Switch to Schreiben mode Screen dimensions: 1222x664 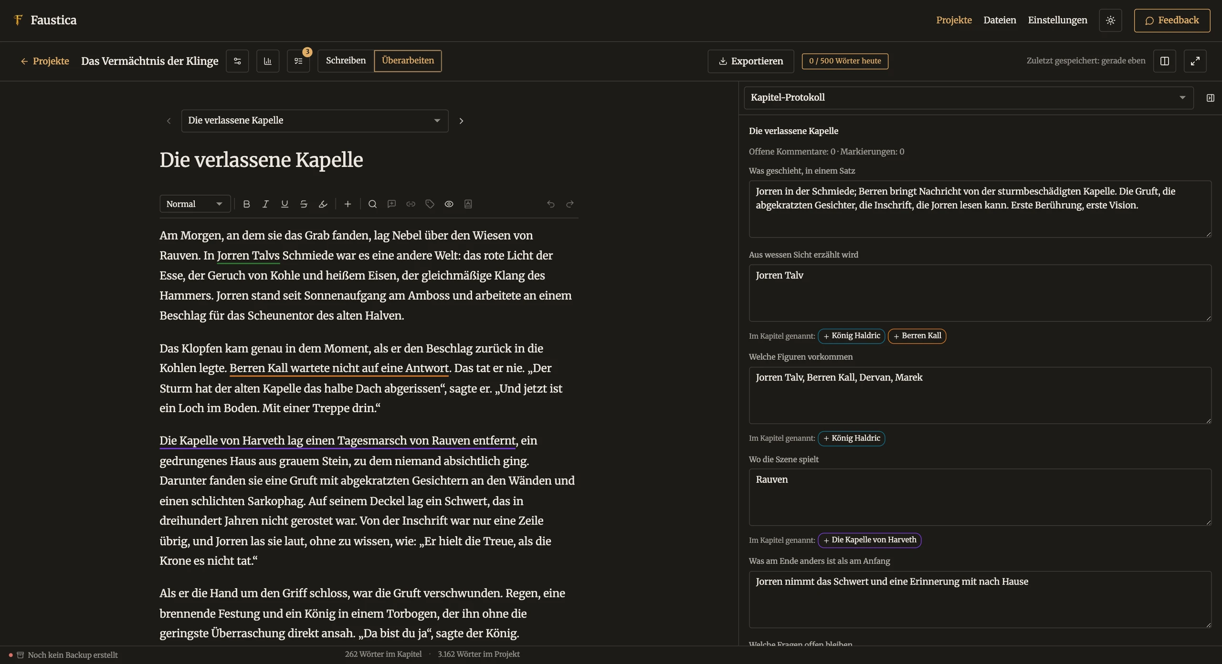click(346, 61)
